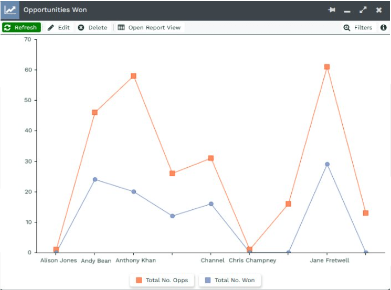Click the blue Total No. Won swatch
This screenshot has height=290, width=391.
208,280
